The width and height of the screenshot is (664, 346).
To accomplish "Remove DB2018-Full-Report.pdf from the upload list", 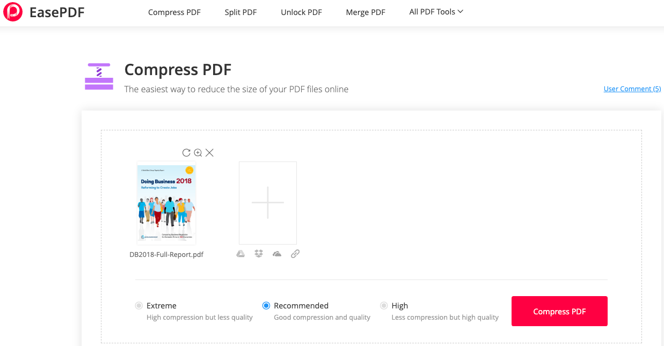I will [209, 152].
